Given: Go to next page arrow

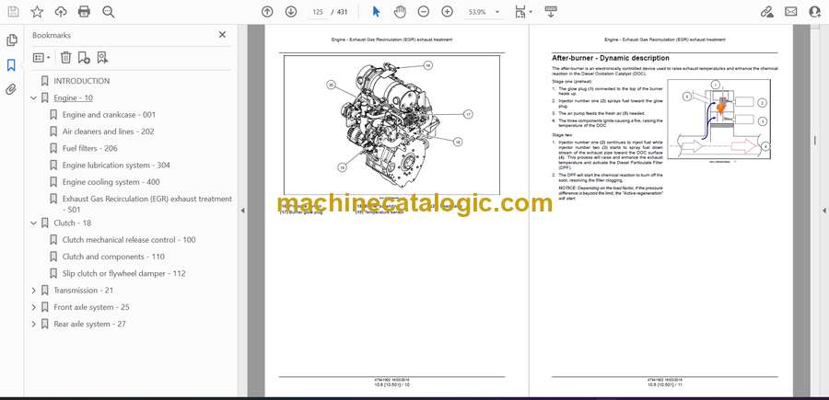Looking at the screenshot, I should tap(291, 12).
